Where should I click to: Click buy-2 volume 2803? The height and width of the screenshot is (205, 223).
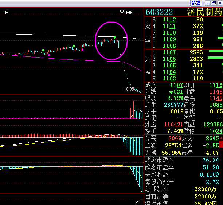point(196,59)
